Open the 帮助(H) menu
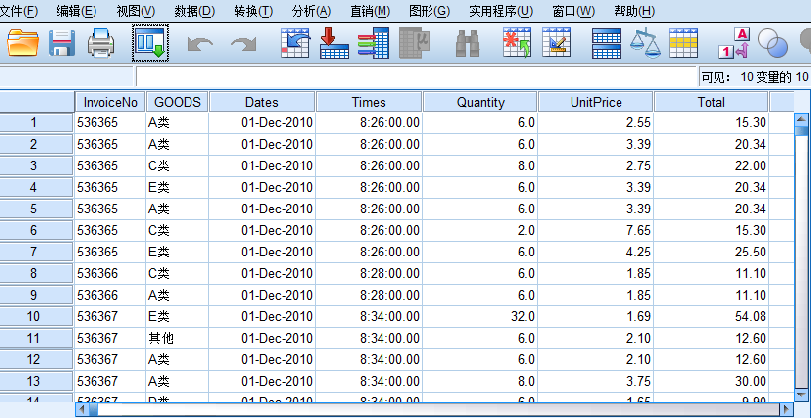 point(634,11)
